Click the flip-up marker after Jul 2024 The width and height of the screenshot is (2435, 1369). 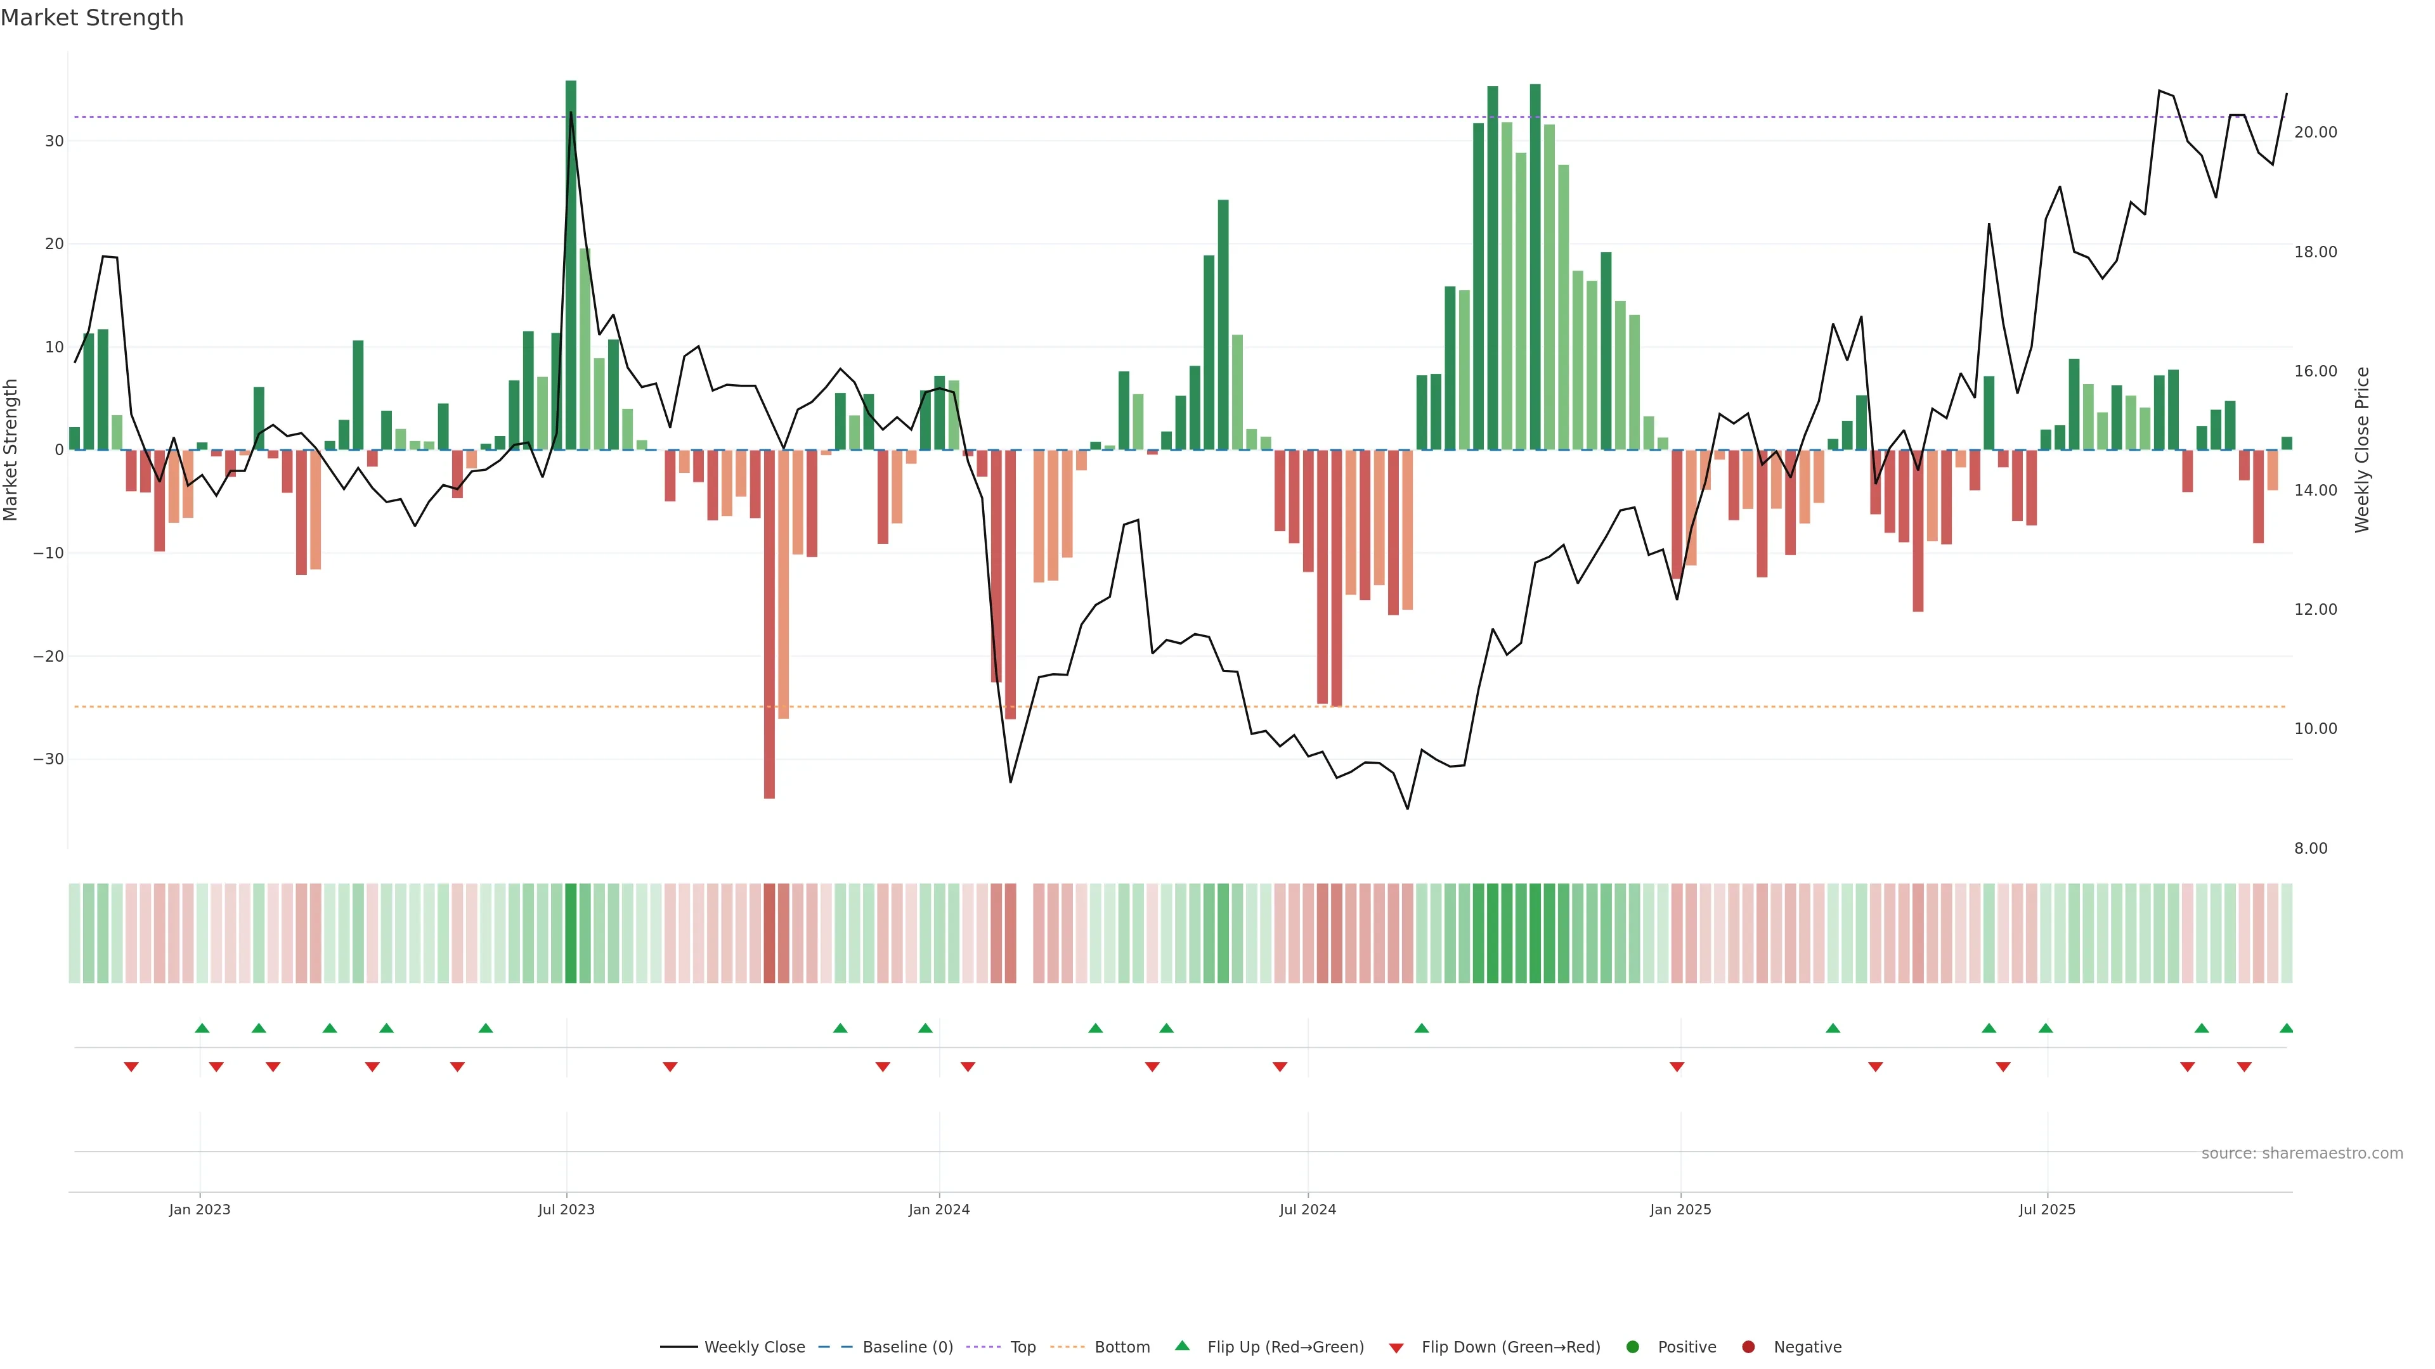pyautogui.click(x=1420, y=1028)
